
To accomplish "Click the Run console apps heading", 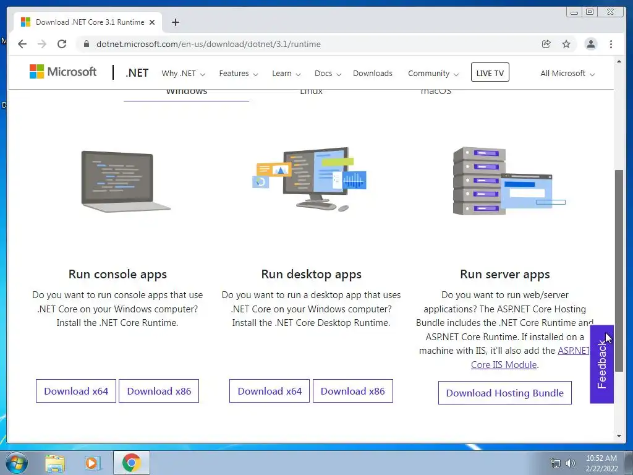I will [x=117, y=274].
